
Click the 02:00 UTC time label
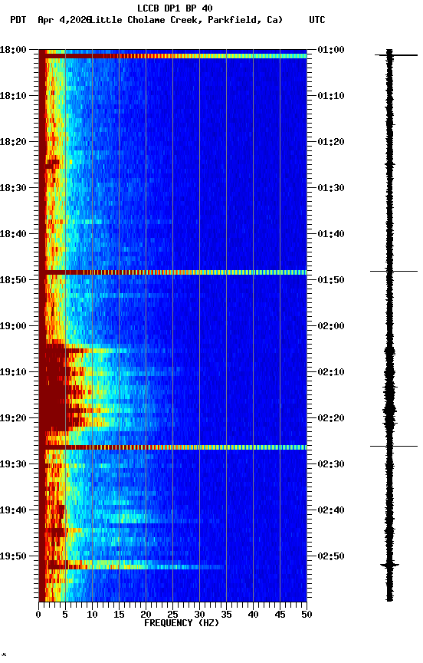point(331,326)
